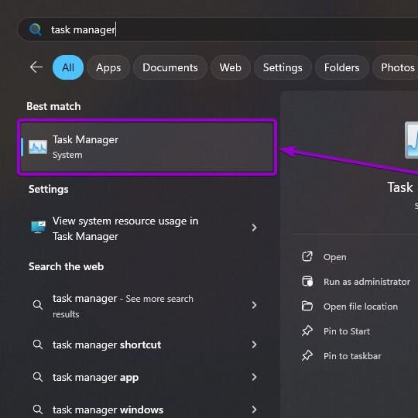Click 'task manager app' suggestion text

click(x=95, y=377)
